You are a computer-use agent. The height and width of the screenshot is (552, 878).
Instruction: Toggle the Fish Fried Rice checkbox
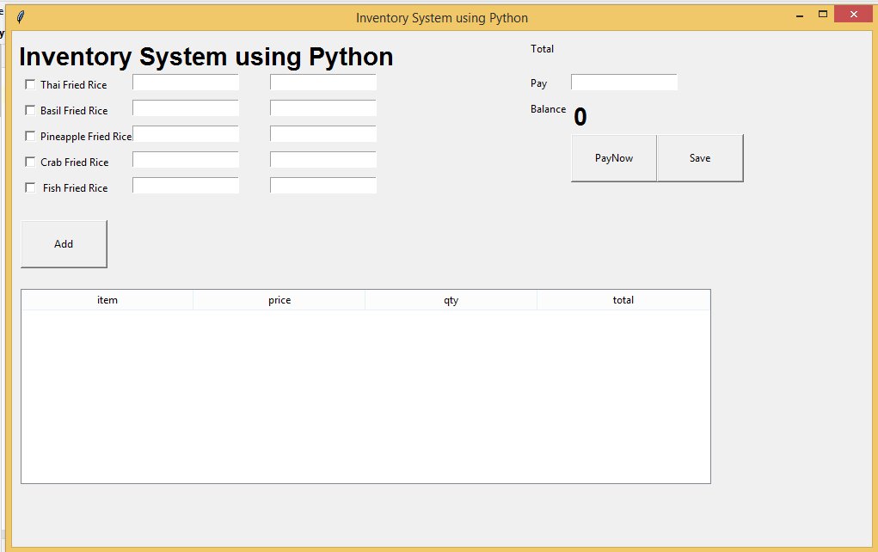click(x=31, y=187)
